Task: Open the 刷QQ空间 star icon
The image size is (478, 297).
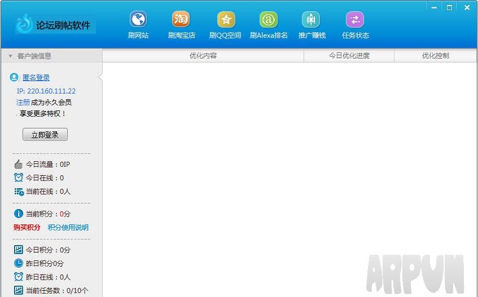Action: coord(226,20)
